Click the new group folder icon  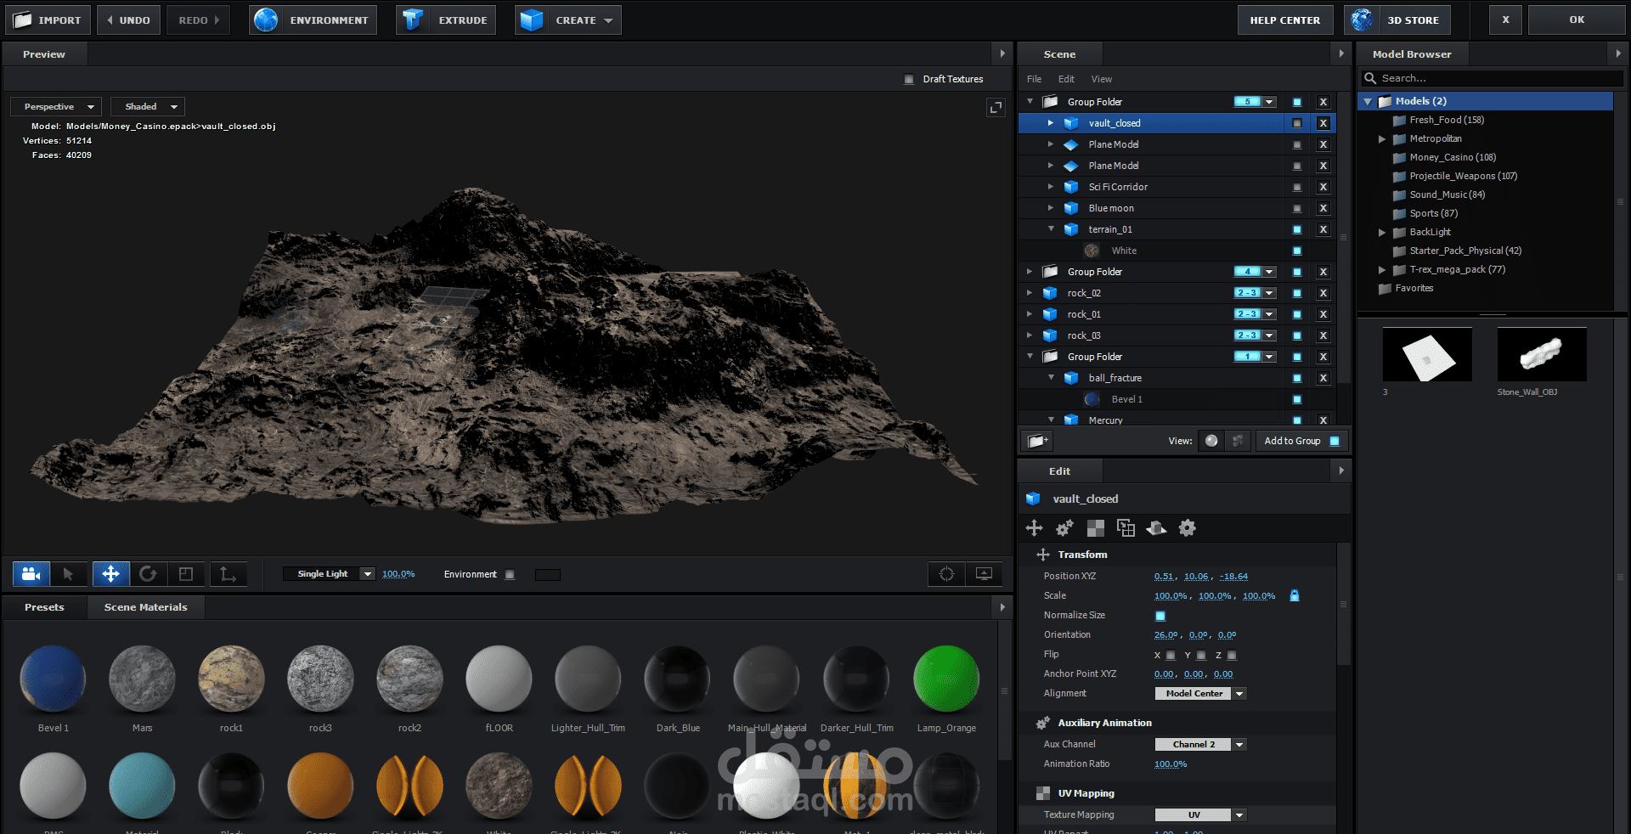(1036, 441)
